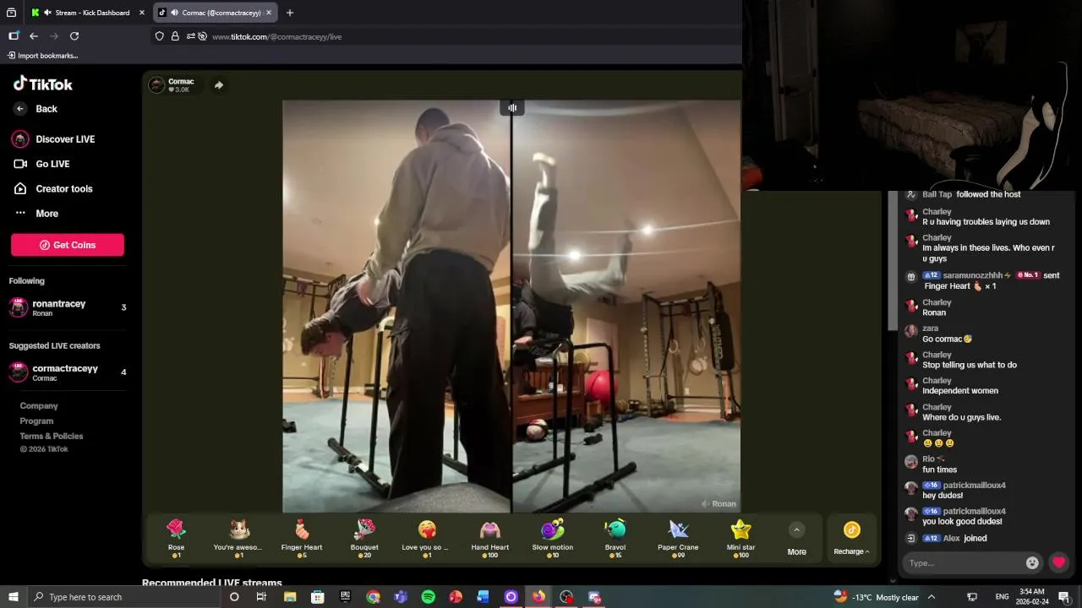The width and height of the screenshot is (1082, 608).
Task: Send a Mini star gift
Action: 741,538
